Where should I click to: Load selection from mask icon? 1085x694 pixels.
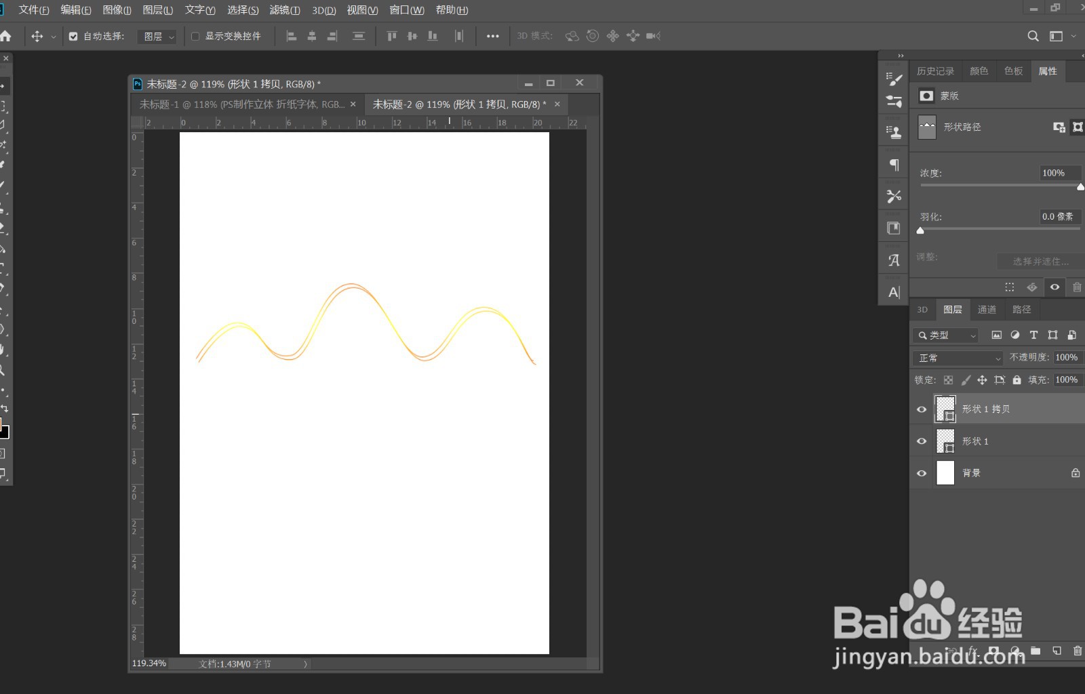point(1010,287)
